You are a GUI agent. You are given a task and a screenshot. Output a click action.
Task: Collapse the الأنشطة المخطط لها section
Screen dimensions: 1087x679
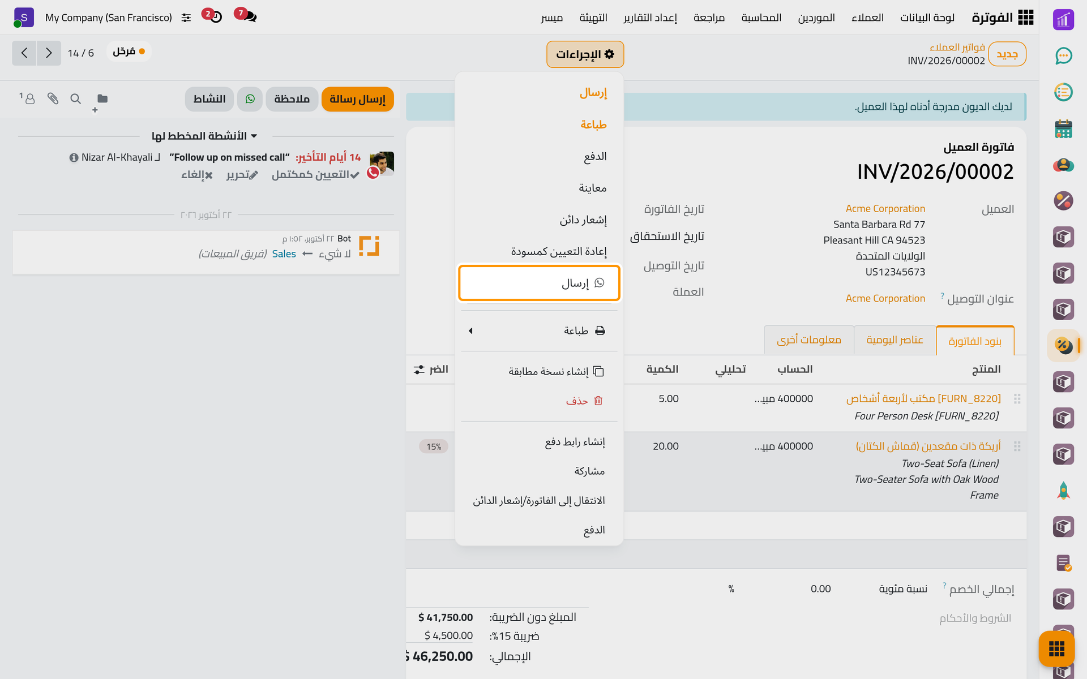205,136
